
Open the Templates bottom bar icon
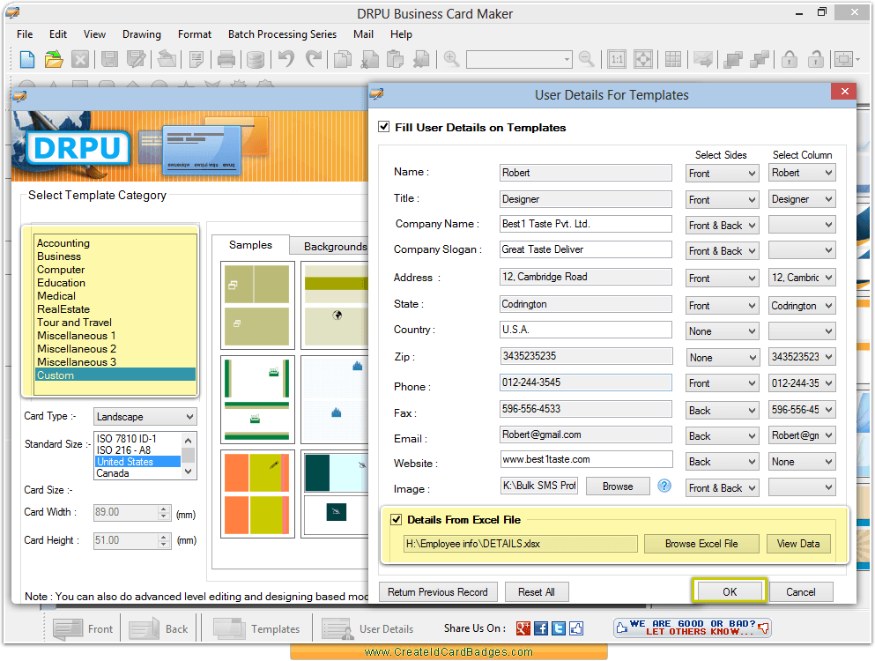256,628
